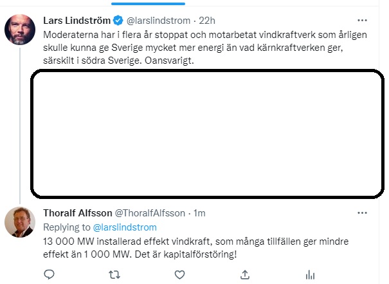389x284 pixels.
Task: Click the 1m timestamp on Thoralf's reply
Action: (199, 213)
